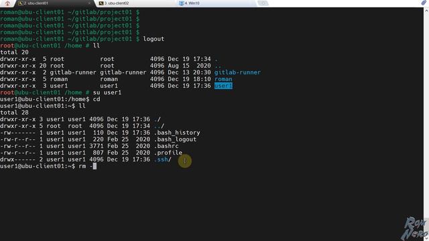
Task: Click the .bash_logout file name
Action: 175,139
